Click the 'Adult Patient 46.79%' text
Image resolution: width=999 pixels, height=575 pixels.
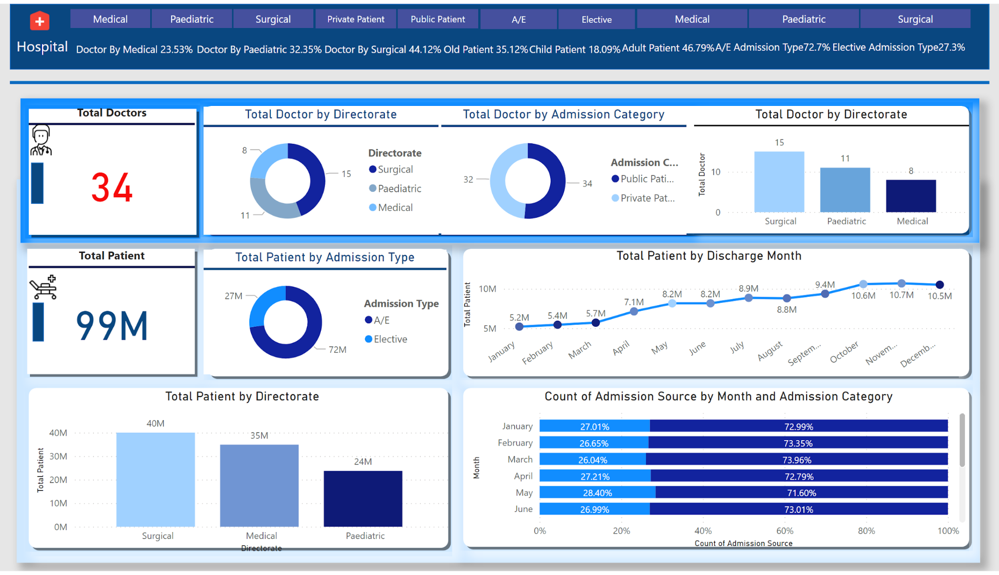[x=668, y=48]
